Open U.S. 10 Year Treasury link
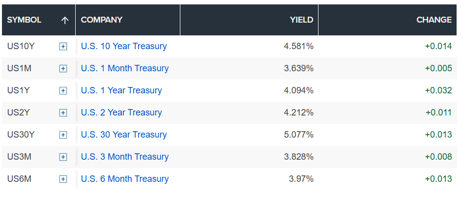The width and height of the screenshot is (462, 199). click(x=124, y=46)
